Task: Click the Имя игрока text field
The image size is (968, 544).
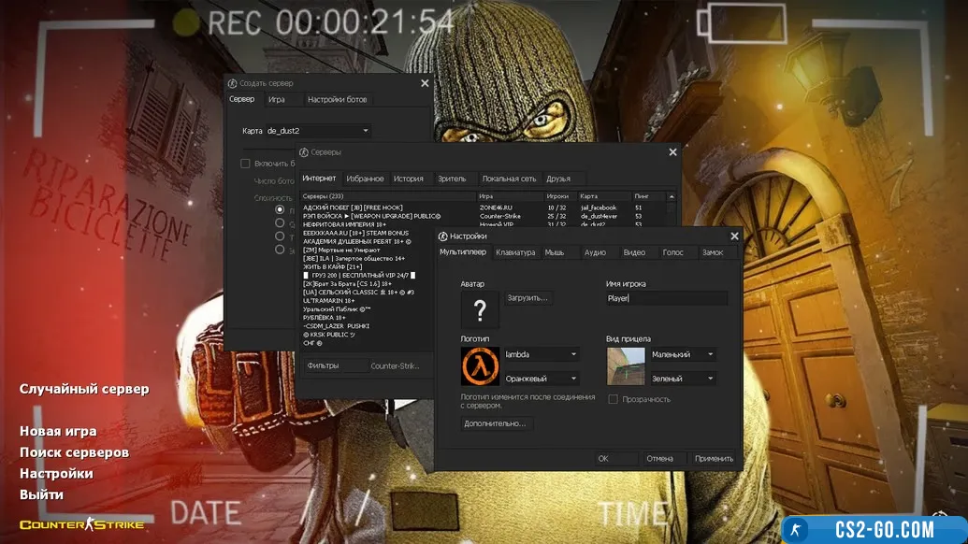Action: [x=666, y=298]
